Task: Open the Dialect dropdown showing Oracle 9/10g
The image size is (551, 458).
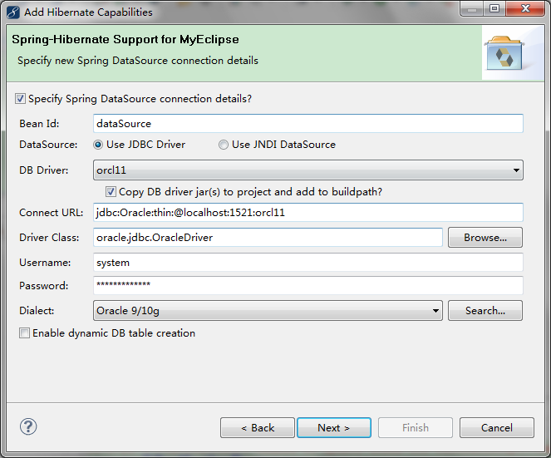Action: [x=268, y=311]
